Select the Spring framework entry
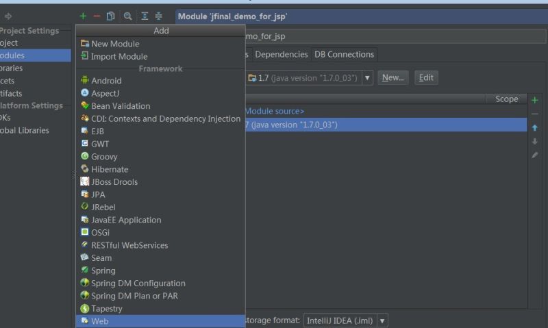Screen dimensions: 548x328 [x=160, y=270]
